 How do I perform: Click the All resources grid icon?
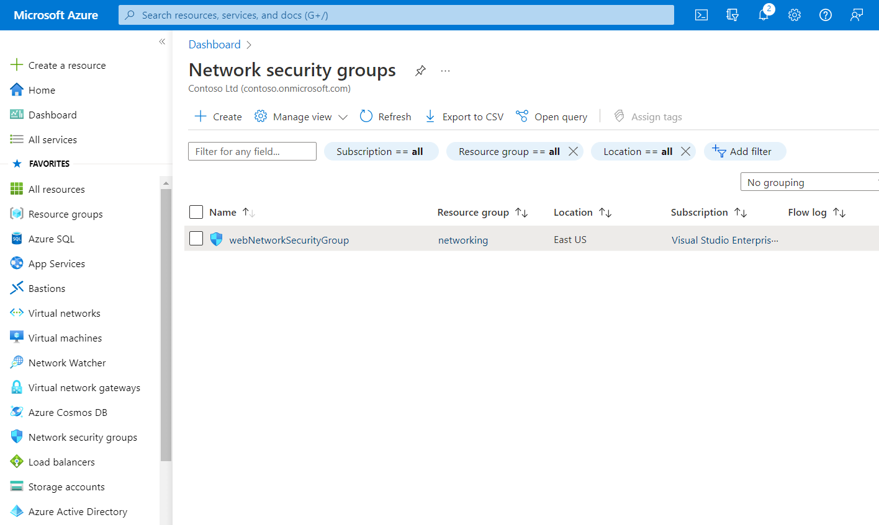pos(17,189)
